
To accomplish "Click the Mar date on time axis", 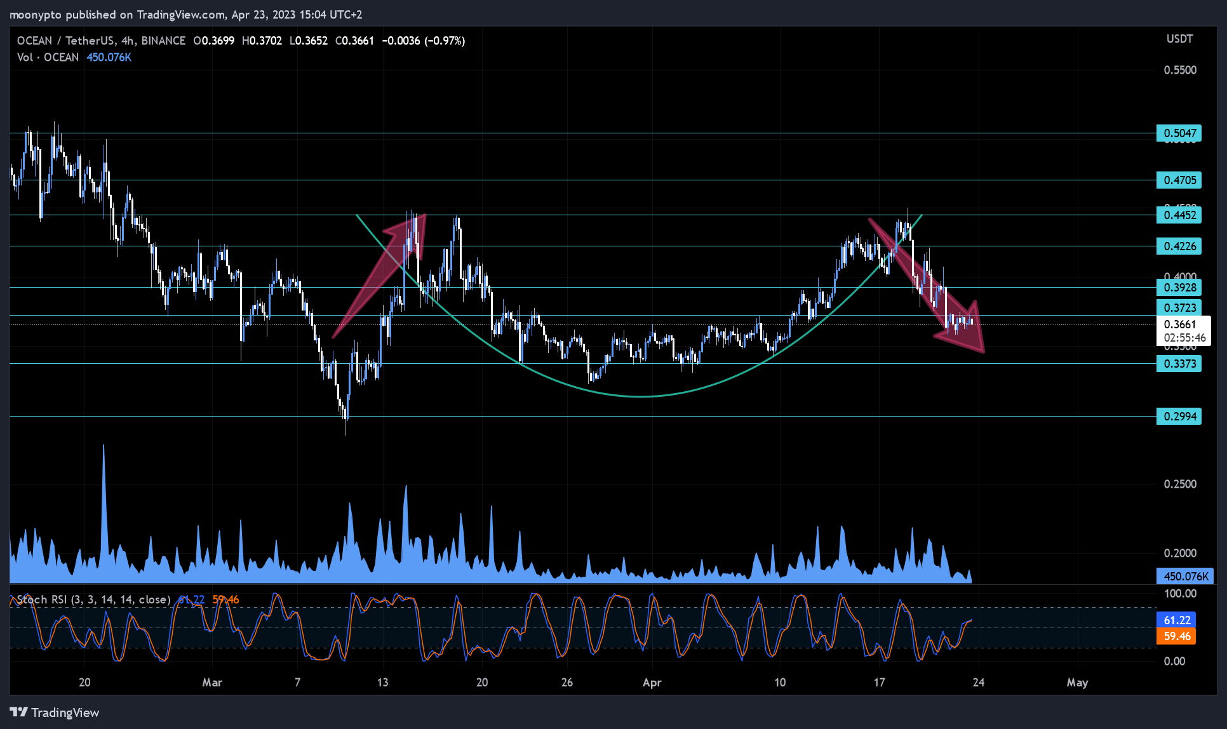I will (212, 683).
